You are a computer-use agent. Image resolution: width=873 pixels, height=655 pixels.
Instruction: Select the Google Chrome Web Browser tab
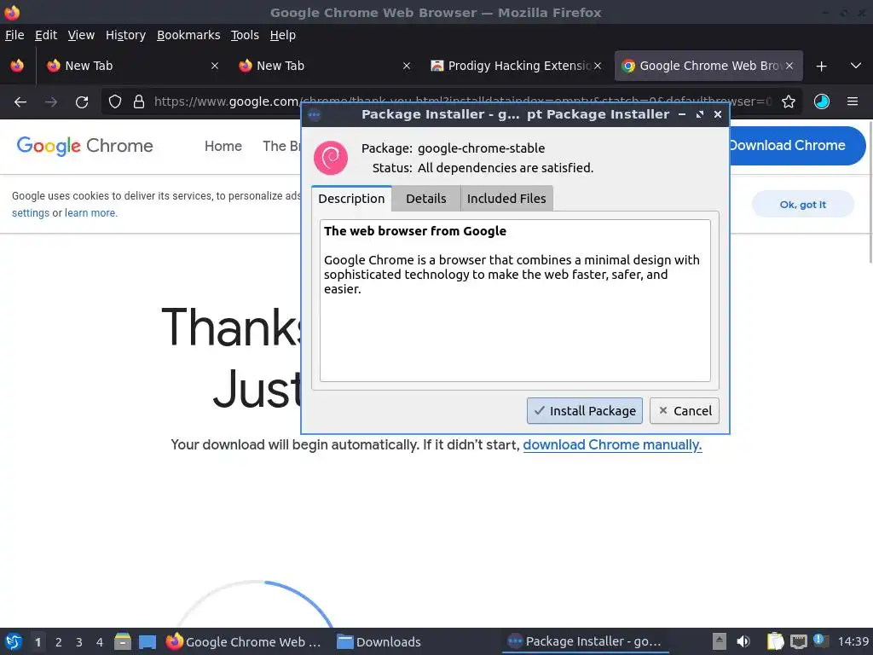[x=707, y=66]
